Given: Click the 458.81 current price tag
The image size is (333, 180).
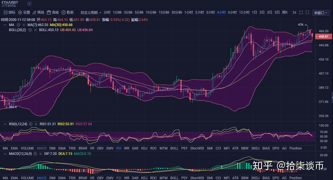Looking at the screenshot, I should pos(323,36).
